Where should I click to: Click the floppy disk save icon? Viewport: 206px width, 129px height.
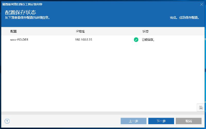[201, 108]
